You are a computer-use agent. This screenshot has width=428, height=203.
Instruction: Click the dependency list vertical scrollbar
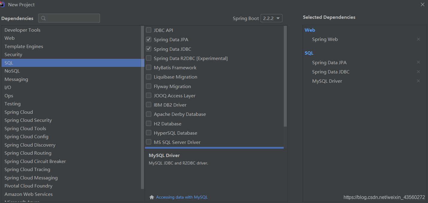285,76
